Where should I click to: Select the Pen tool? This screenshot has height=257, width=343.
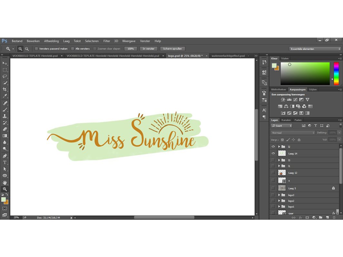coord(5,156)
